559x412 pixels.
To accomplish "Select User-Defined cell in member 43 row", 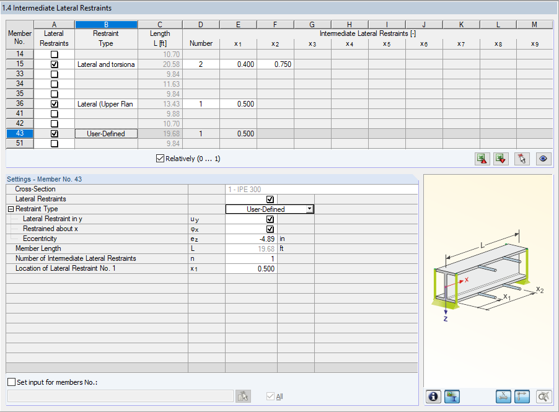I will pyautogui.click(x=106, y=134).
